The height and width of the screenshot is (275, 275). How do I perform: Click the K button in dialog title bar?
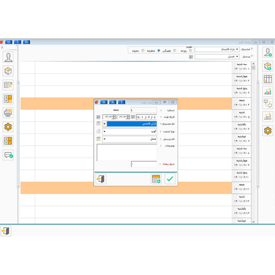[113, 102]
